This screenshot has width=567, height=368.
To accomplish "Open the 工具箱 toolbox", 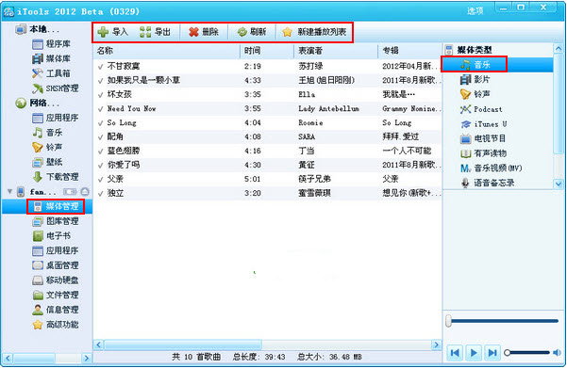I will 51,73.
